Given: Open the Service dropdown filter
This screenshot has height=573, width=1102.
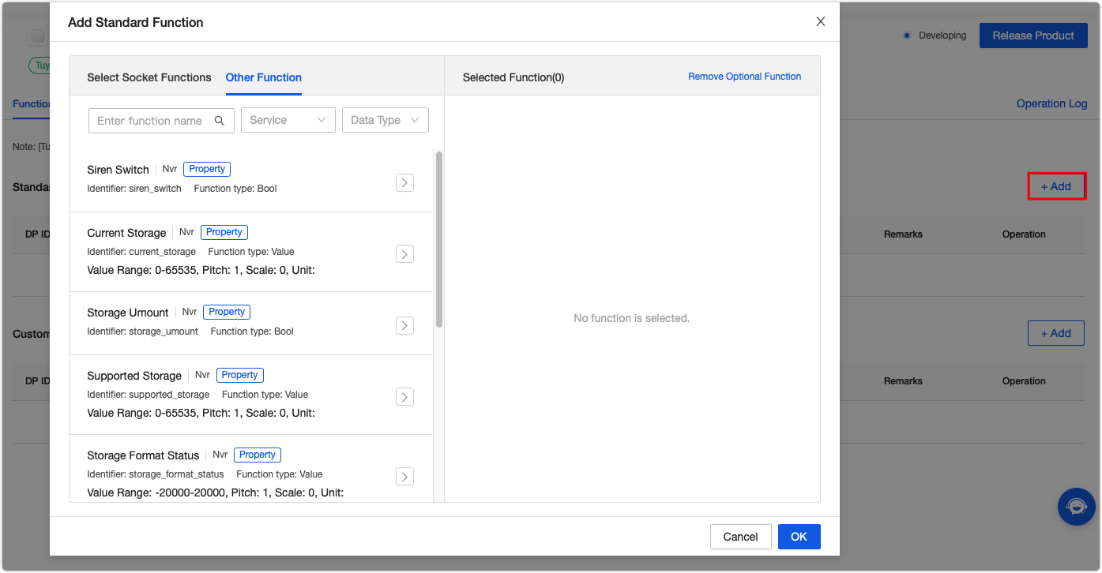Looking at the screenshot, I should click(x=288, y=120).
